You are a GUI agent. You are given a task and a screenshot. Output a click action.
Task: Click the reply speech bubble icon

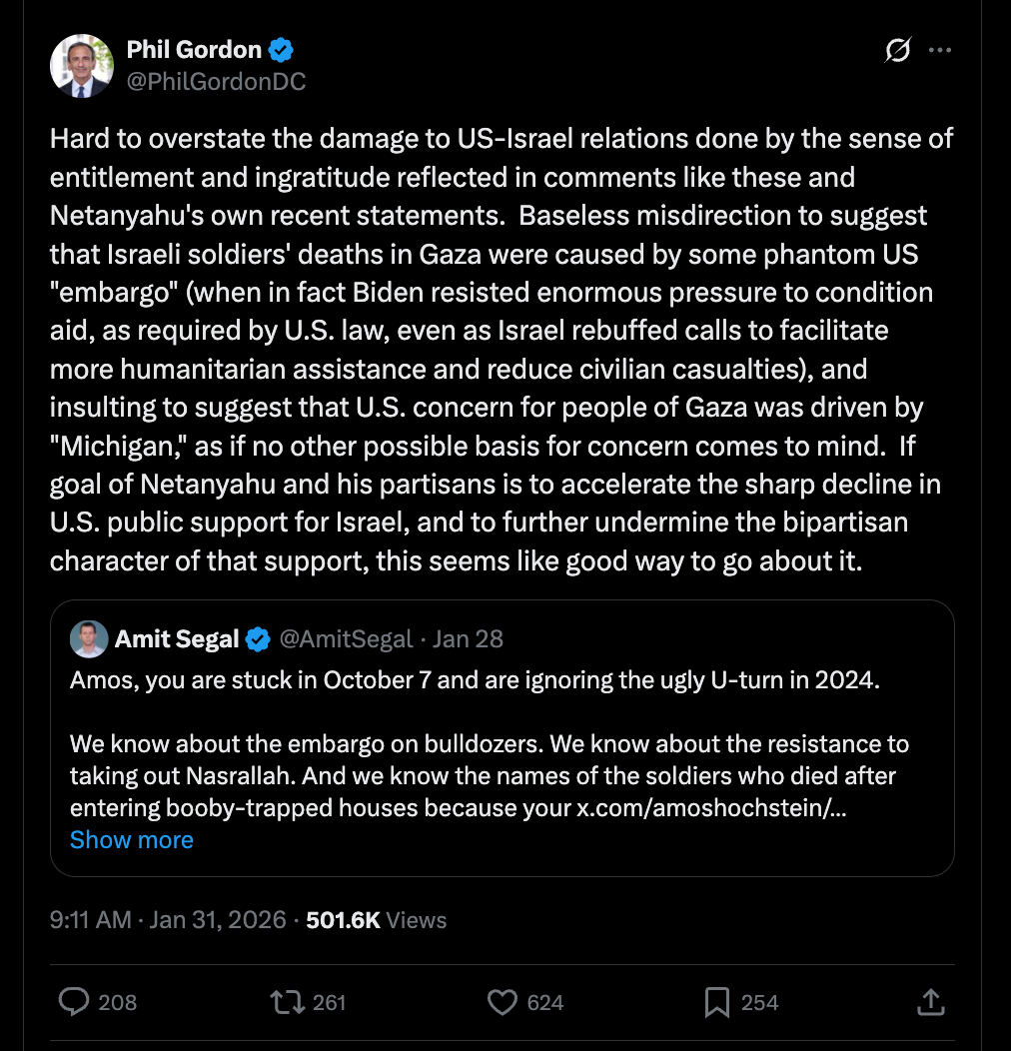click(74, 1002)
